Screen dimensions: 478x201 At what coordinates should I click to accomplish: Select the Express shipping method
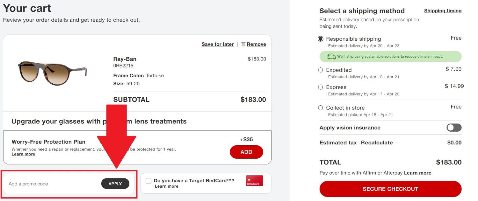click(320, 87)
